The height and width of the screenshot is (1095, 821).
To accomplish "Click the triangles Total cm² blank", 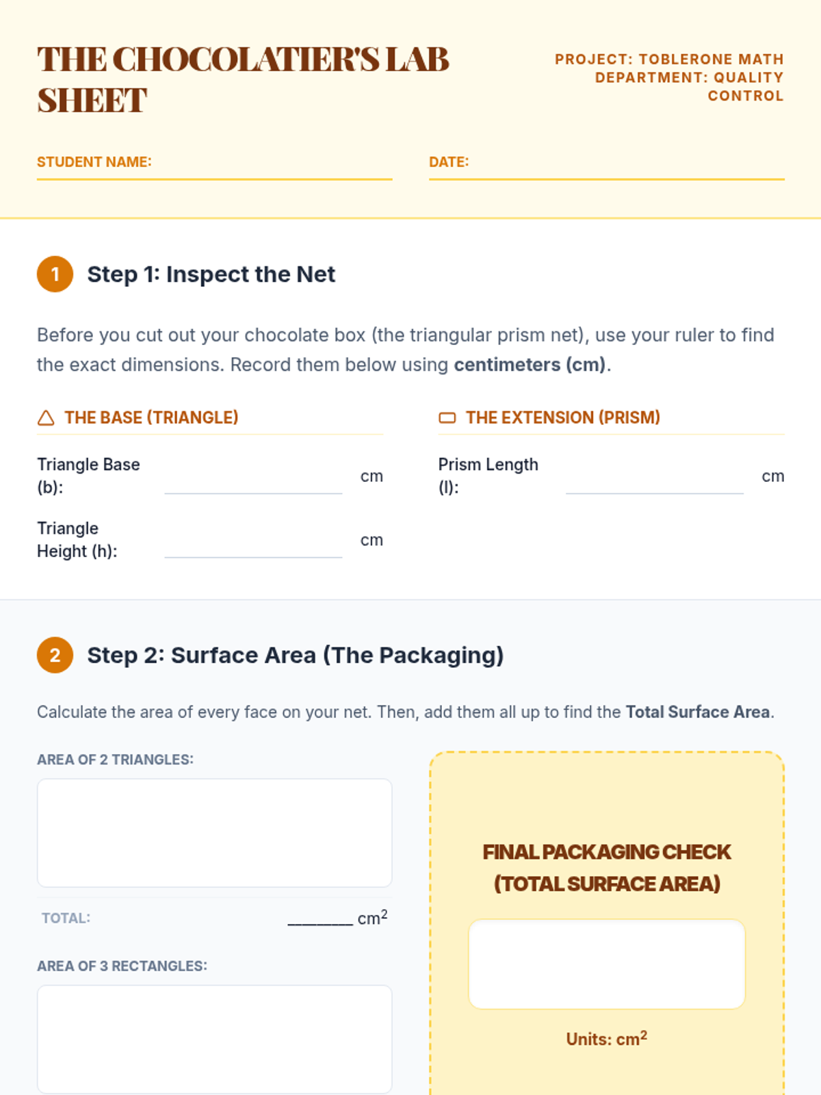I will point(320,918).
